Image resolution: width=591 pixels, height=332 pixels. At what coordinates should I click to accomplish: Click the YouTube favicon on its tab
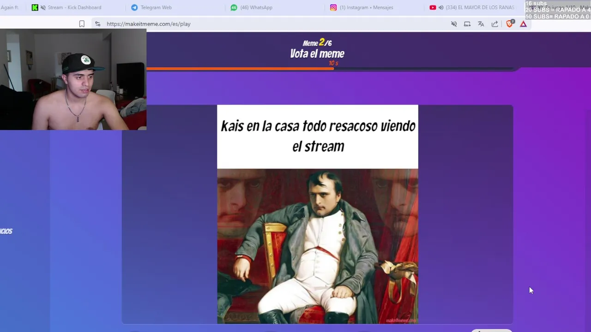(x=433, y=7)
